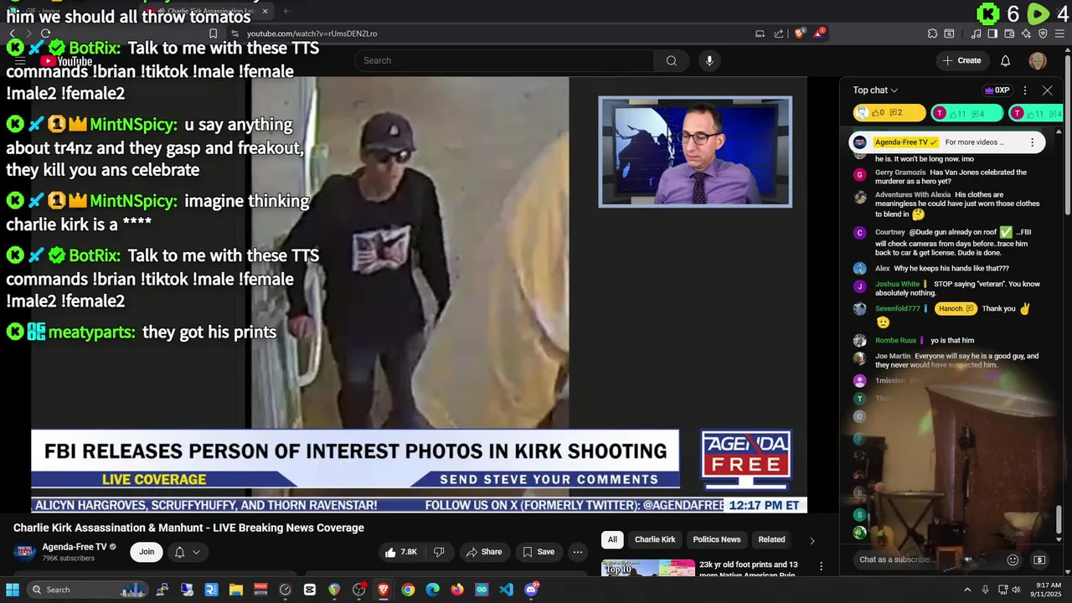The width and height of the screenshot is (1072, 603).
Task: Open YouTube notifications bell in header
Action: coord(1006,60)
